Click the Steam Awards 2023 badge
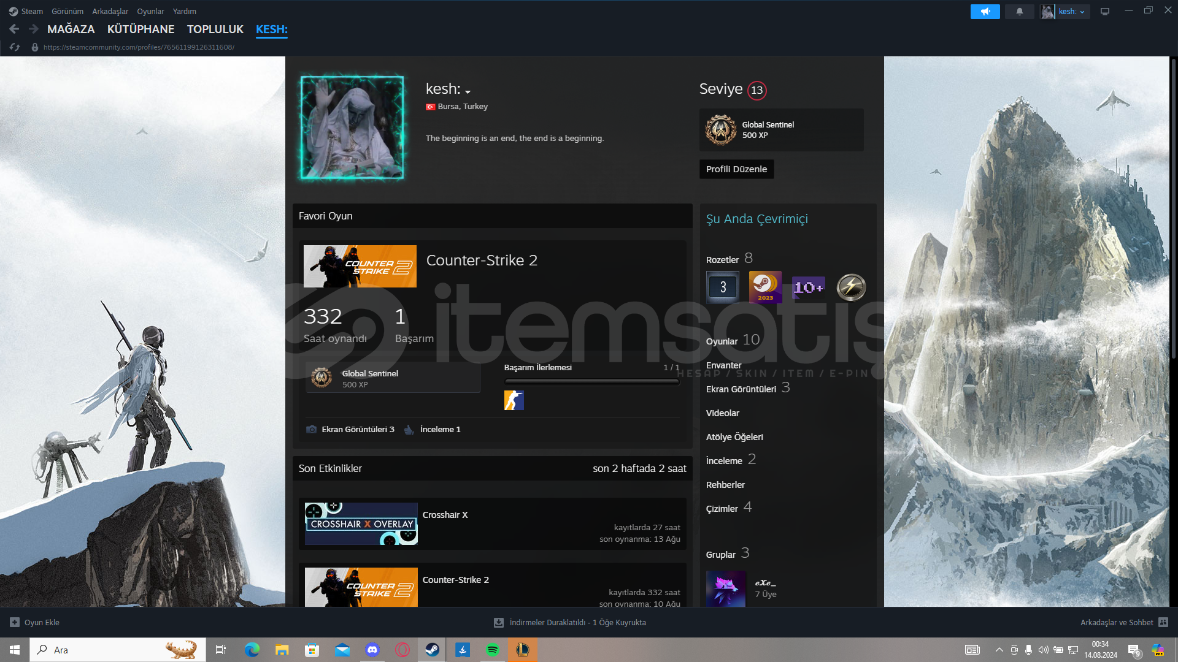This screenshot has width=1178, height=662. click(x=765, y=287)
